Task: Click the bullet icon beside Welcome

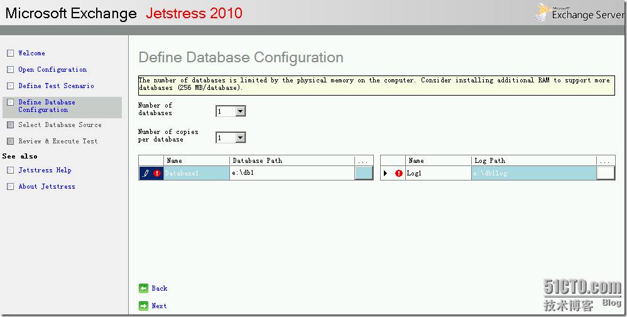Action: pyautogui.click(x=11, y=53)
